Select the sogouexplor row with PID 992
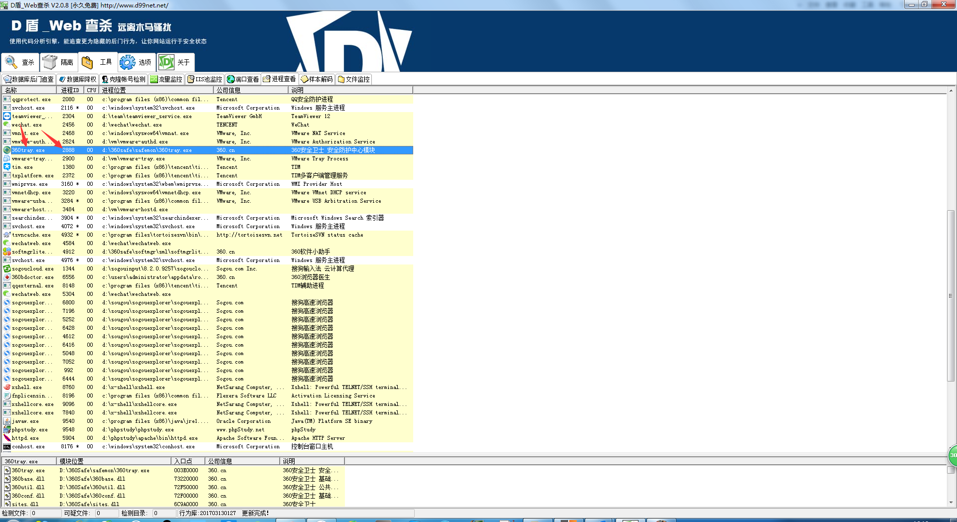 coord(207,370)
